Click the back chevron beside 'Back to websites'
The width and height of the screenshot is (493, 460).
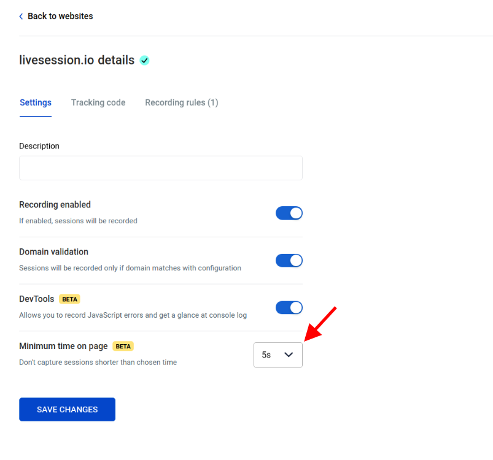21,16
